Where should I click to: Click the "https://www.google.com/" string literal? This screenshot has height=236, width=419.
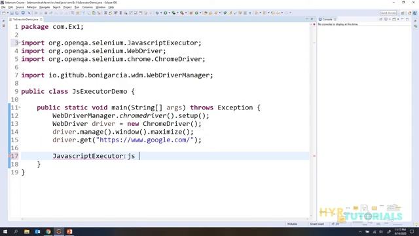(x=145, y=140)
